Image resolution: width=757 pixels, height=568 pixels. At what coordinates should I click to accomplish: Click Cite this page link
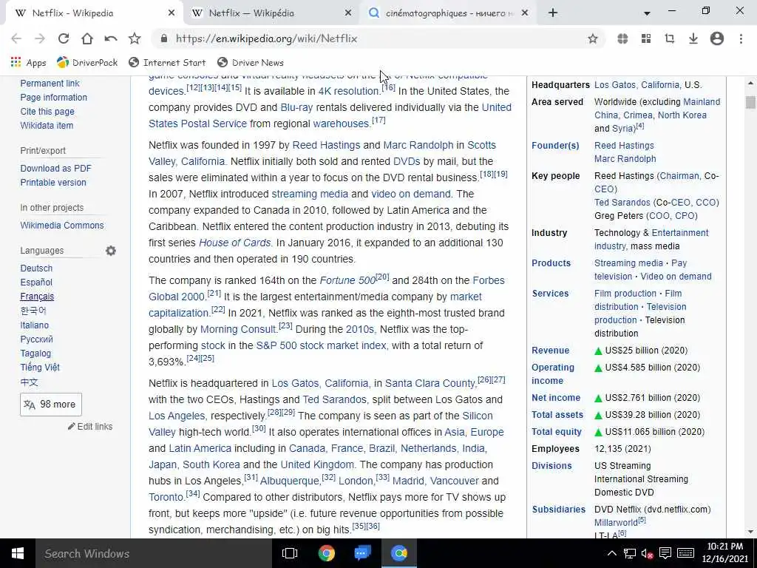[x=47, y=111]
